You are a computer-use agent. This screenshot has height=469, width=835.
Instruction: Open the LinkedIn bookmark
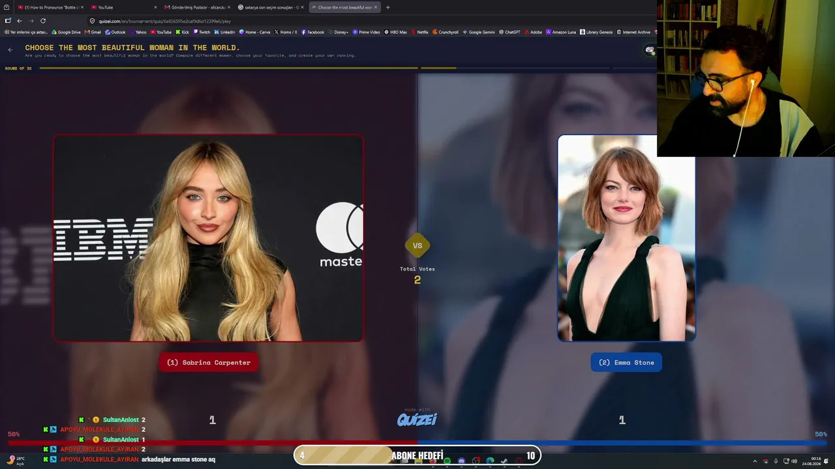(224, 32)
